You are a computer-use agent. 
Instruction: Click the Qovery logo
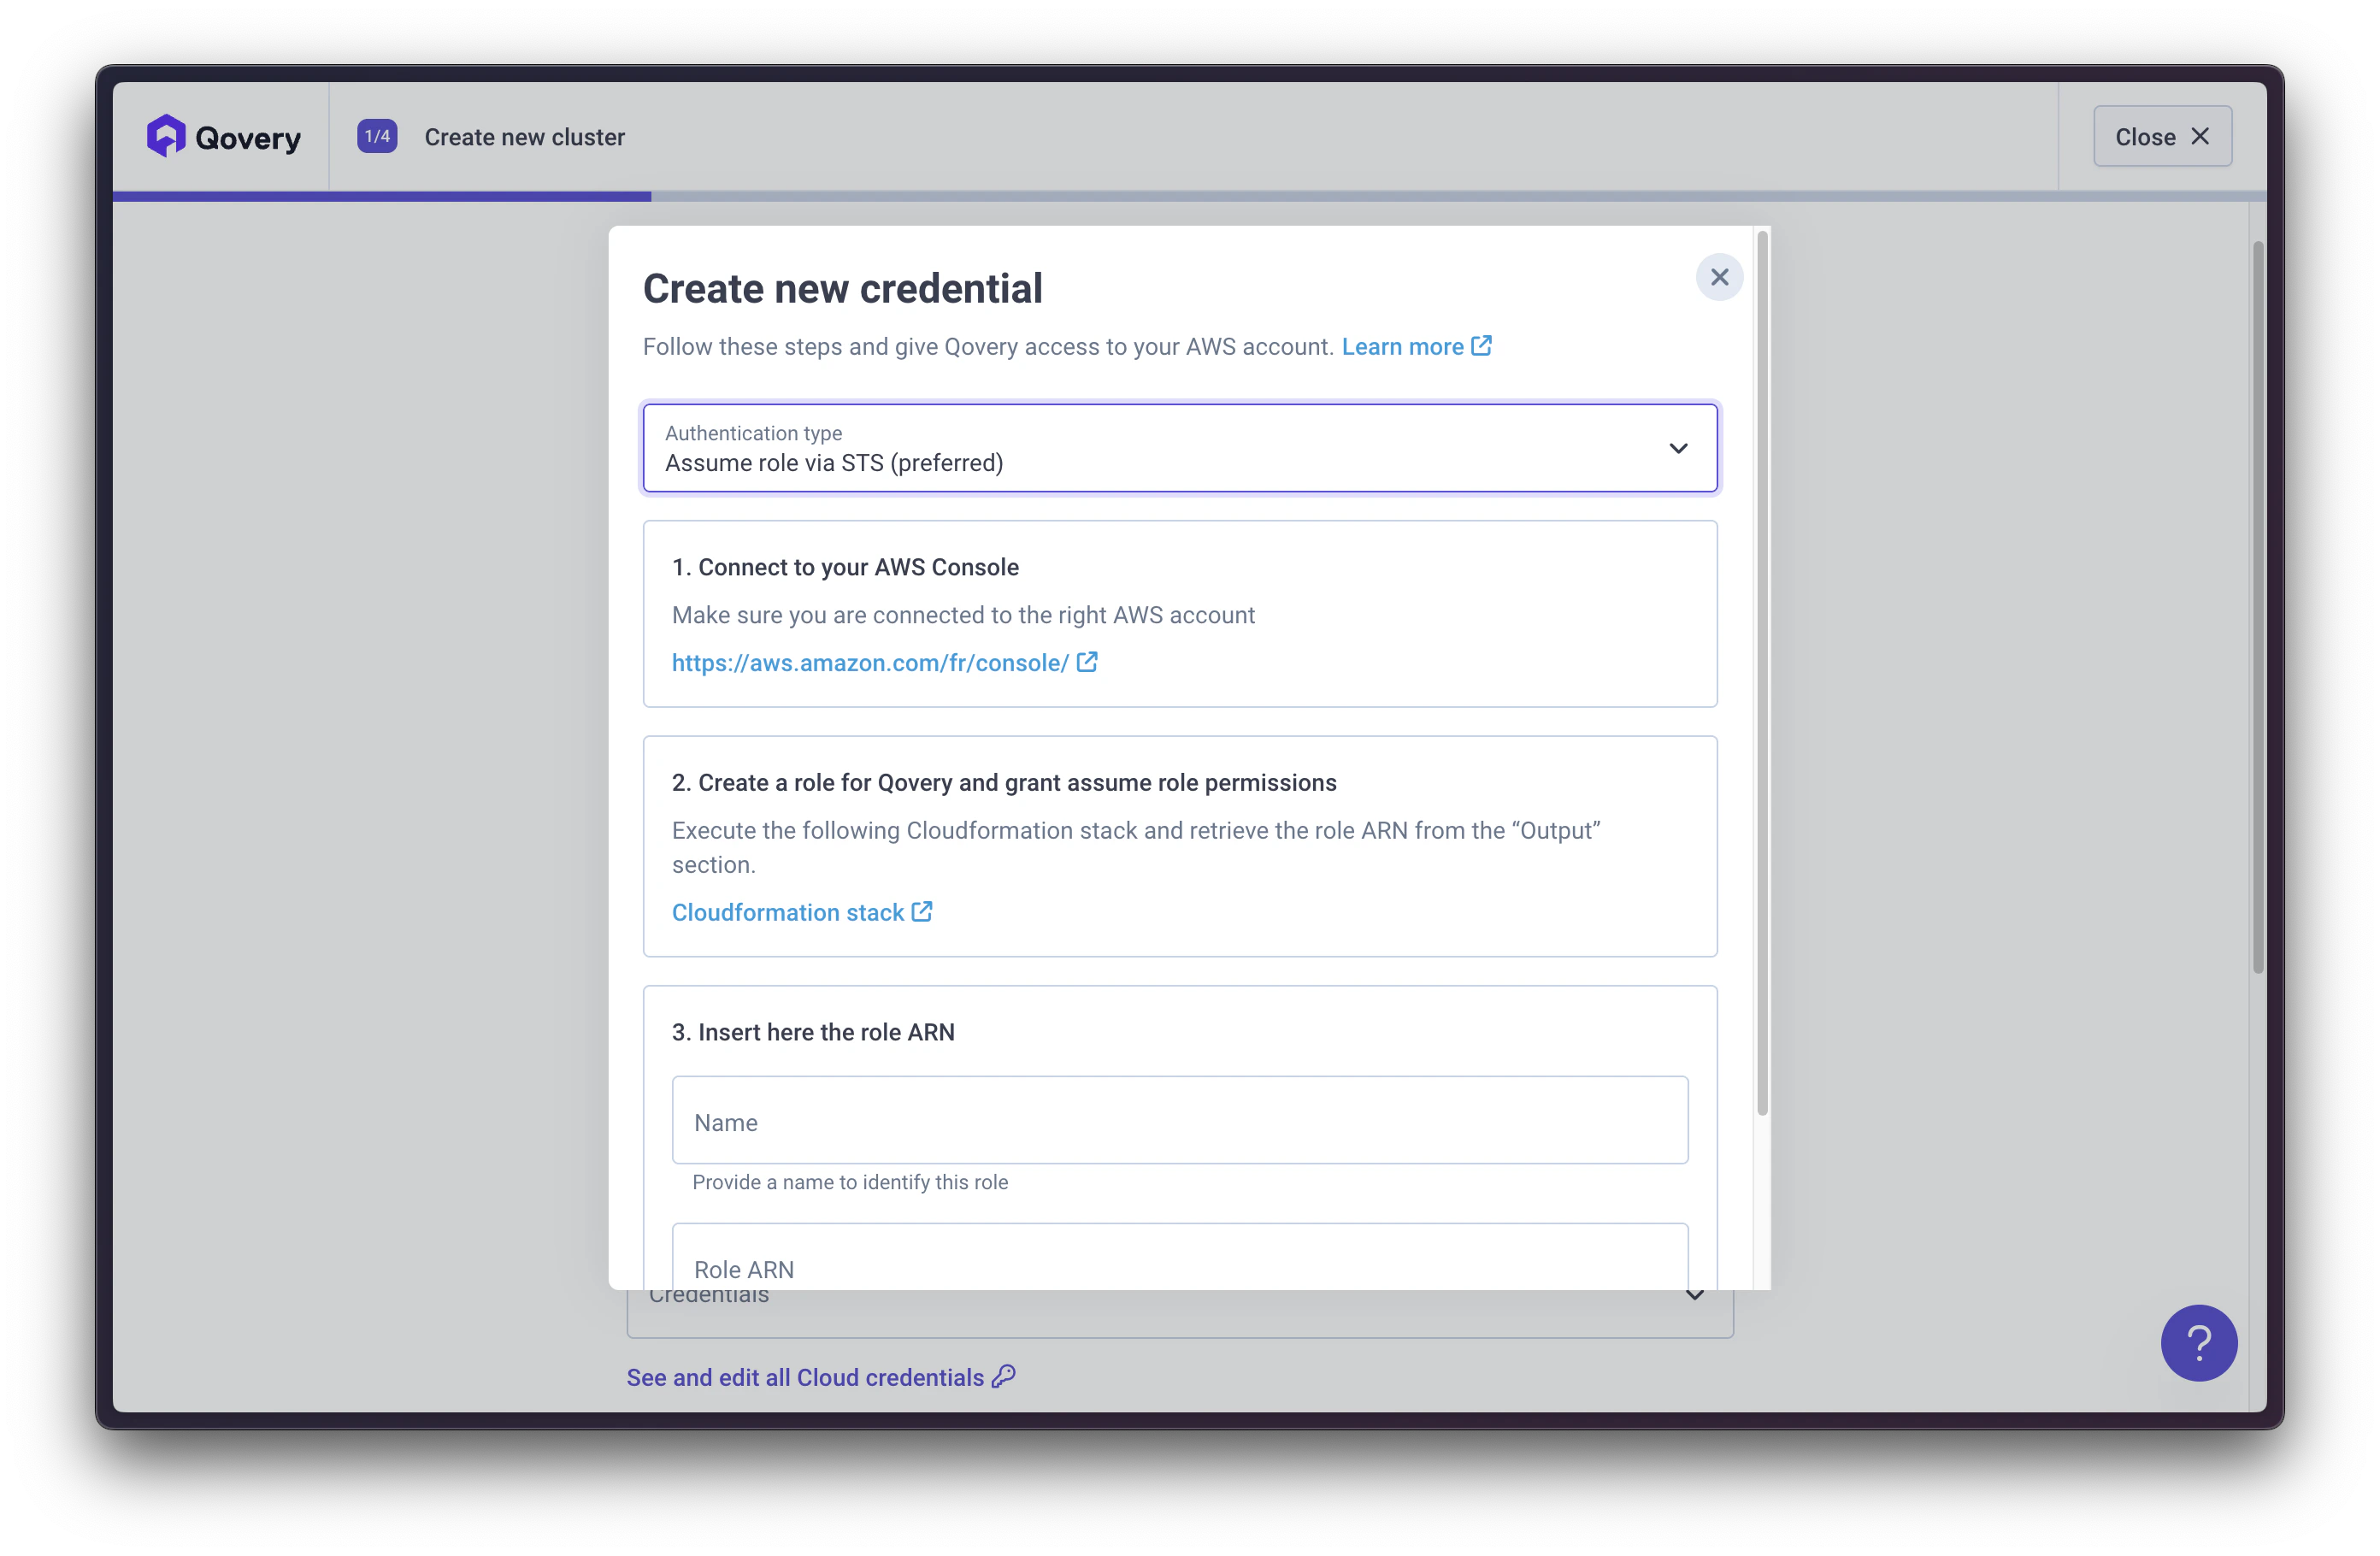(224, 136)
